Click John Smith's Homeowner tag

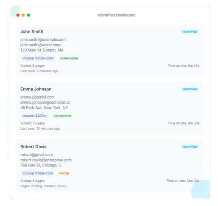69,58
